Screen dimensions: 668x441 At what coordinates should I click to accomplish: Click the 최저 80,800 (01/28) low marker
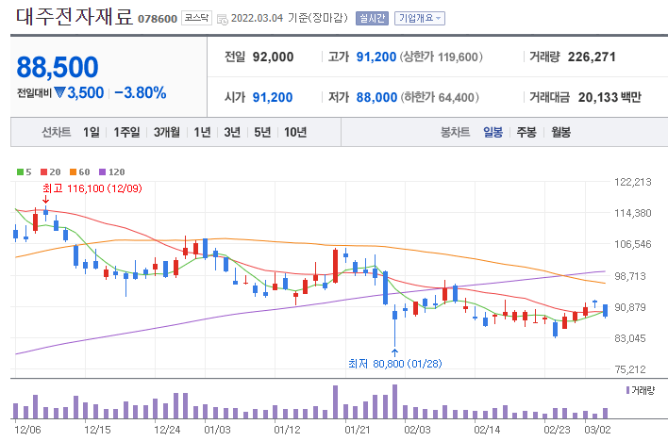tap(395, 364)
